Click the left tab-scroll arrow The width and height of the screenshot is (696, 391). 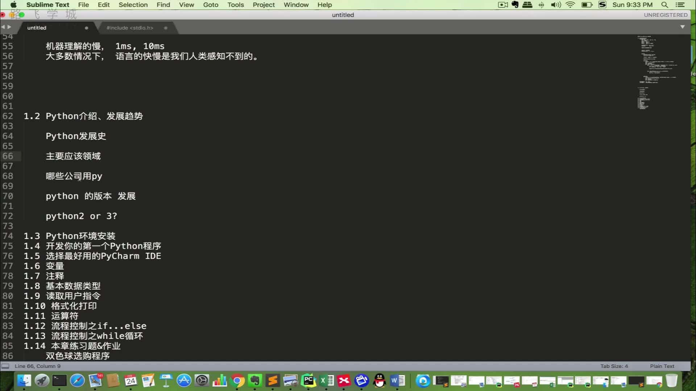[4, 27]
